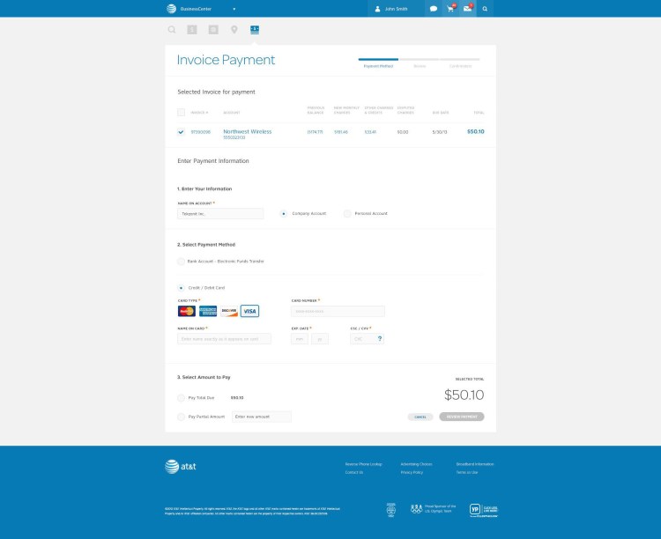
Task: Open the Advertising Choices footer link
Action: 416,464
